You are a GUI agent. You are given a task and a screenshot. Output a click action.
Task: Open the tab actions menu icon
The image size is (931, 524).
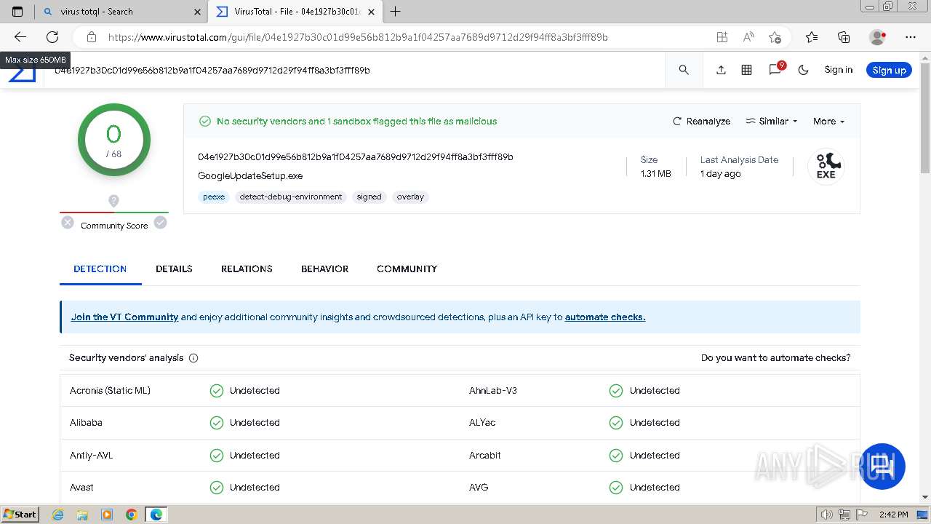tap(17, 12)
